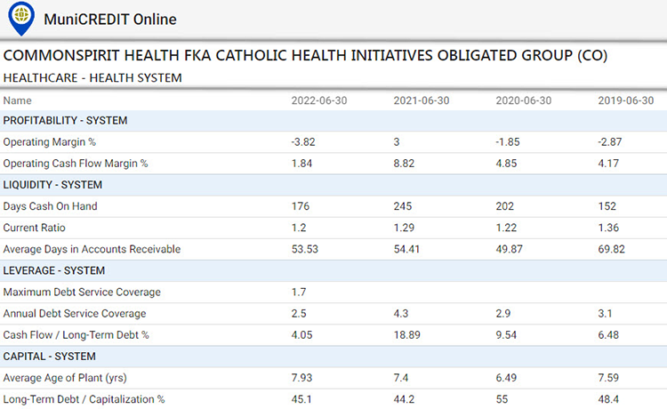Click Cash Flow / Long-Term Debt % label
Image resolution: width=667 pixels, height=409 pixels.
click(76, 335)
